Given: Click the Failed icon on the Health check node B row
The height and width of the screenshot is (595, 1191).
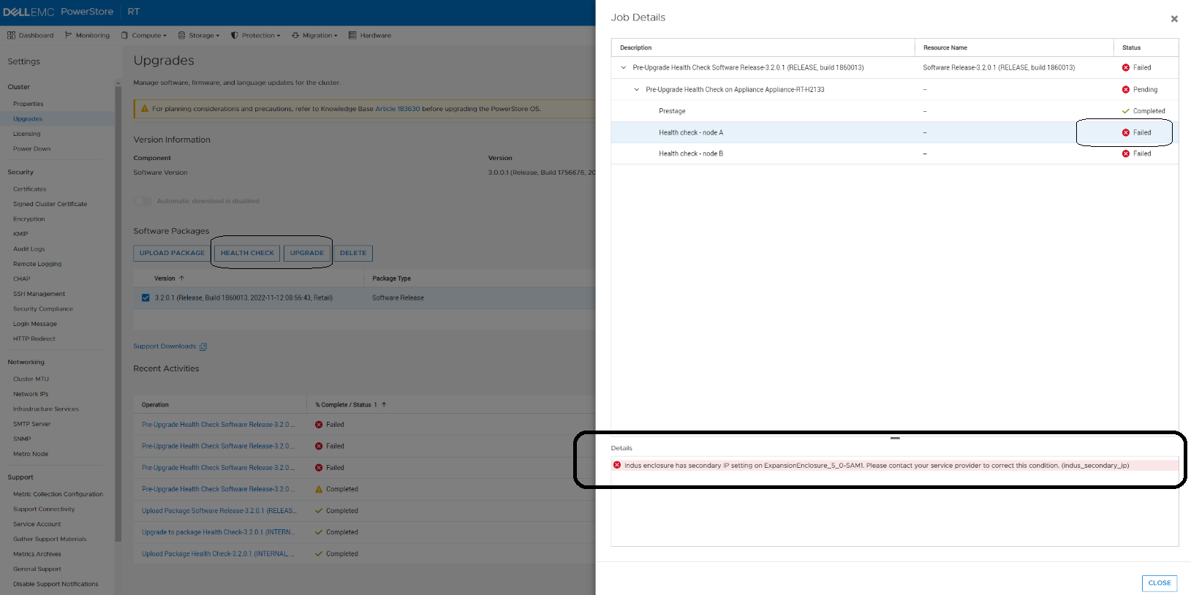Looking at the screenshot, I should [x=1126, y=154].
